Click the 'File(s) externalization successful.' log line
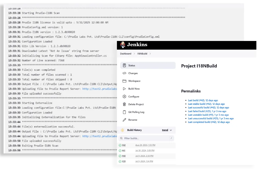 pos(48,127)
